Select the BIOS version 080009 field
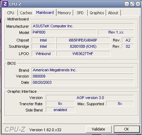Viewport: 142px width, 135px height. 83,76
